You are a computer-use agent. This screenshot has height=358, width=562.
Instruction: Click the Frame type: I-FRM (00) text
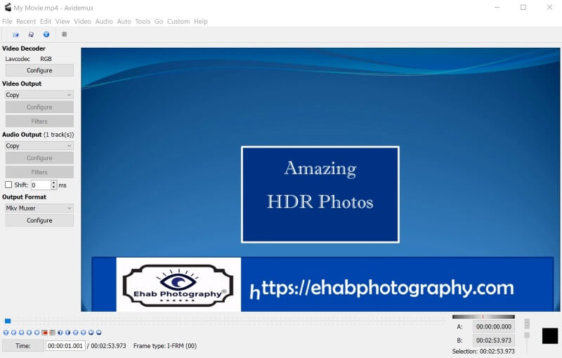pos(165,346)
